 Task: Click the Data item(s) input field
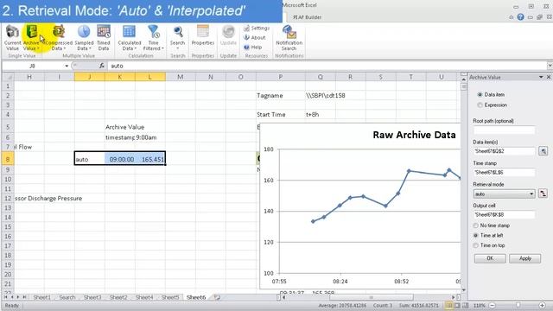pos(504,151)
